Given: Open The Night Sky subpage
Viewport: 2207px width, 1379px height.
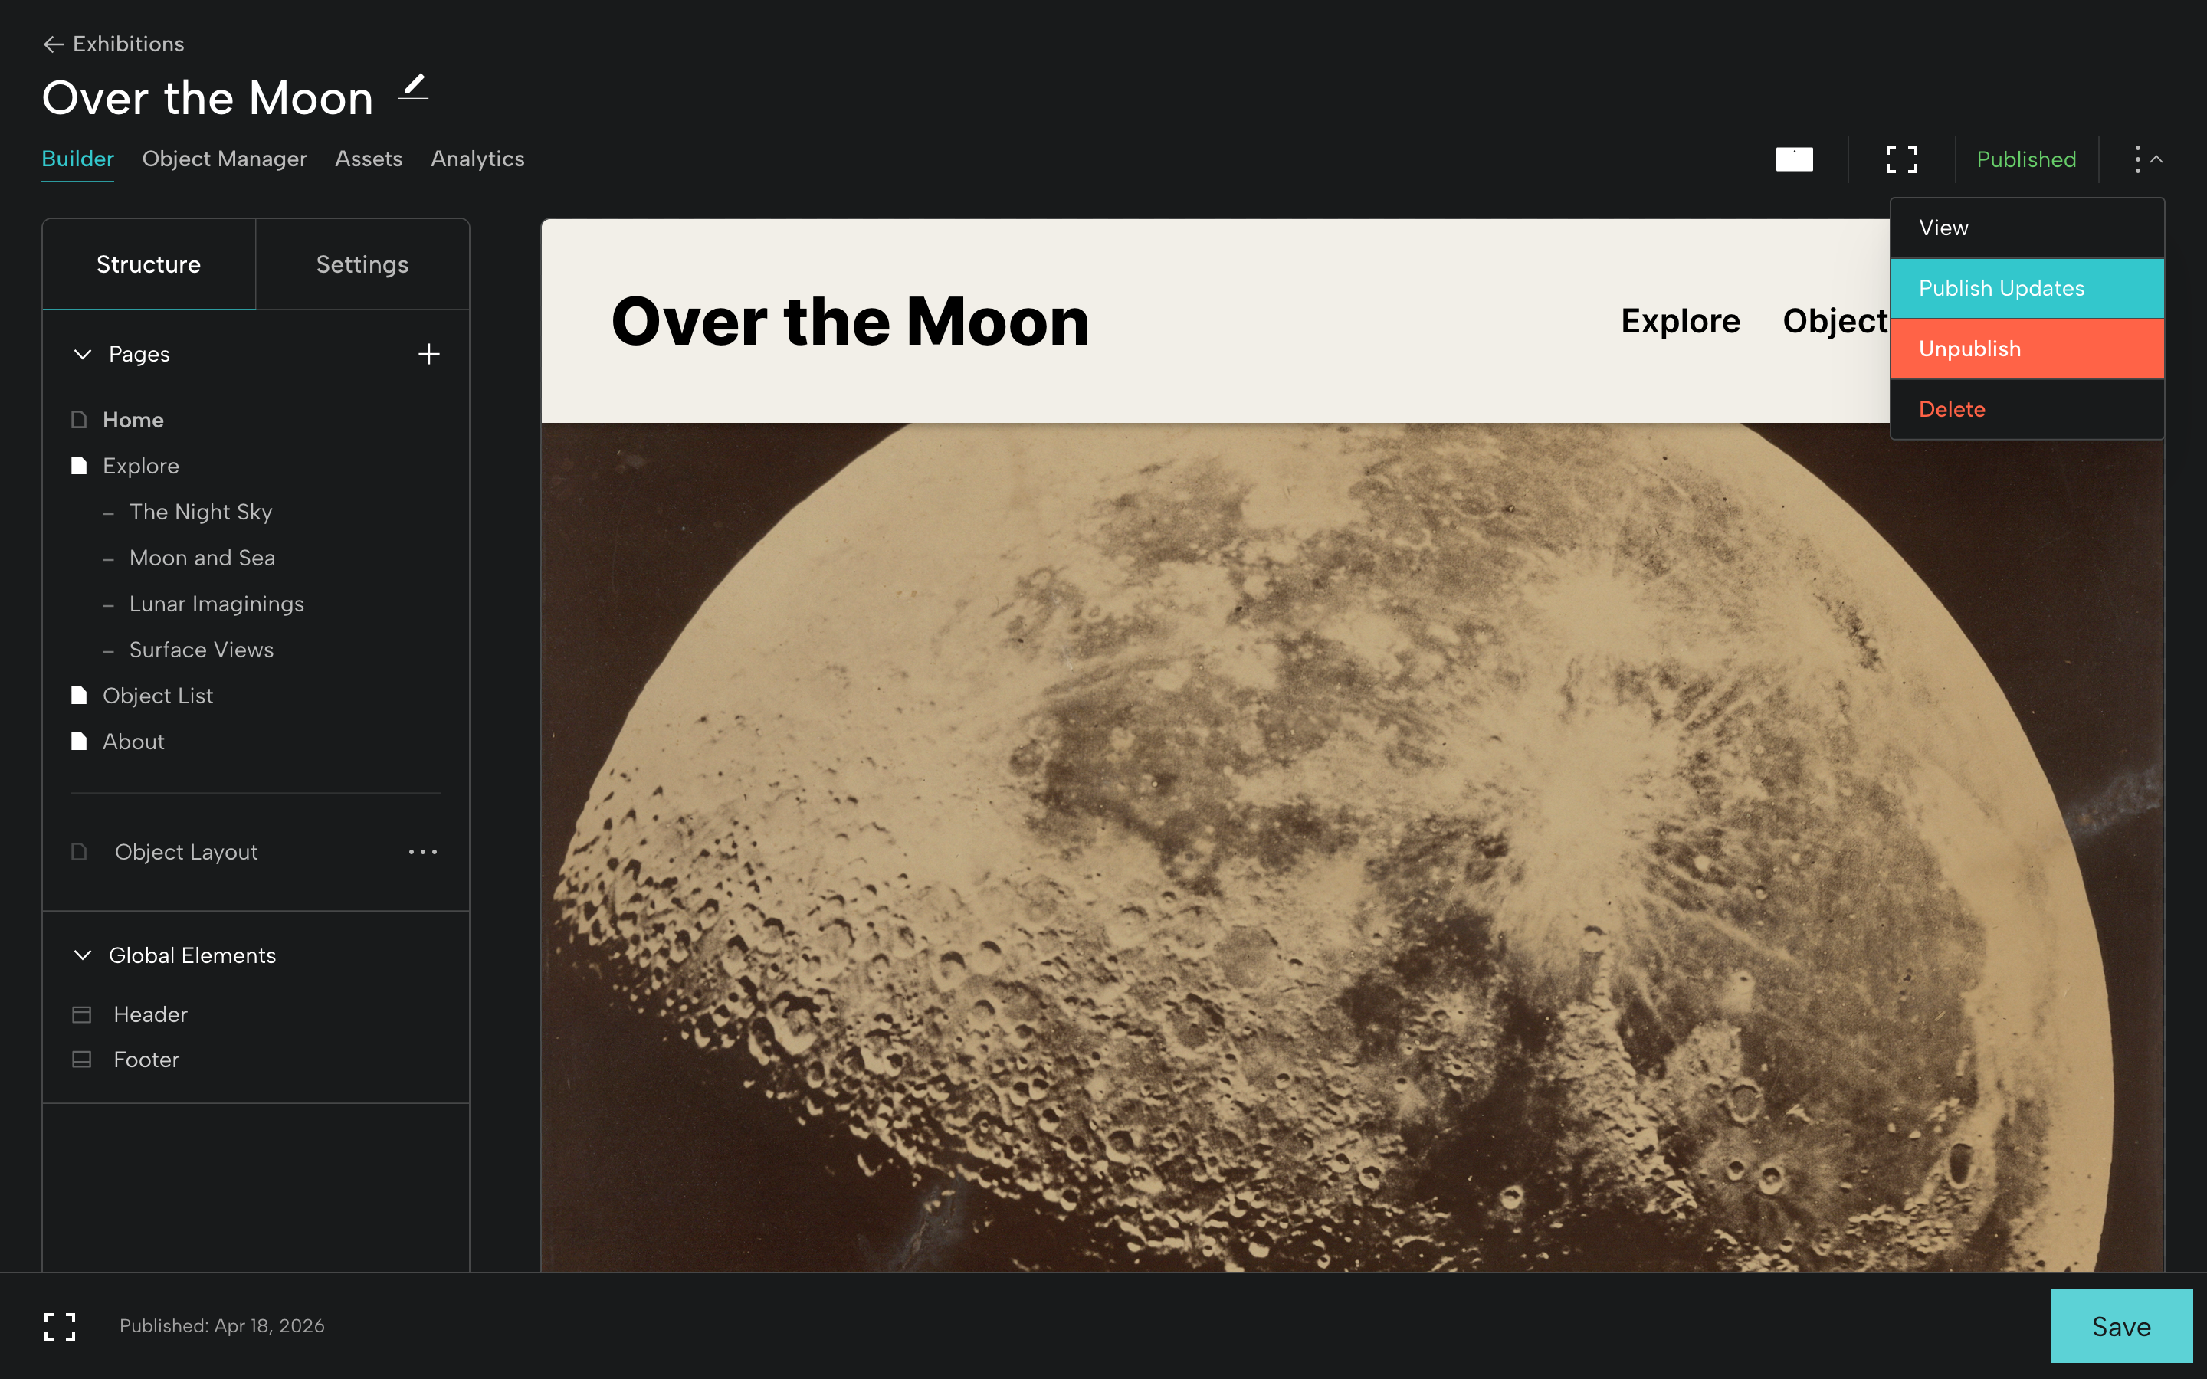Looking at the screenshot, I should pos(201,512).
